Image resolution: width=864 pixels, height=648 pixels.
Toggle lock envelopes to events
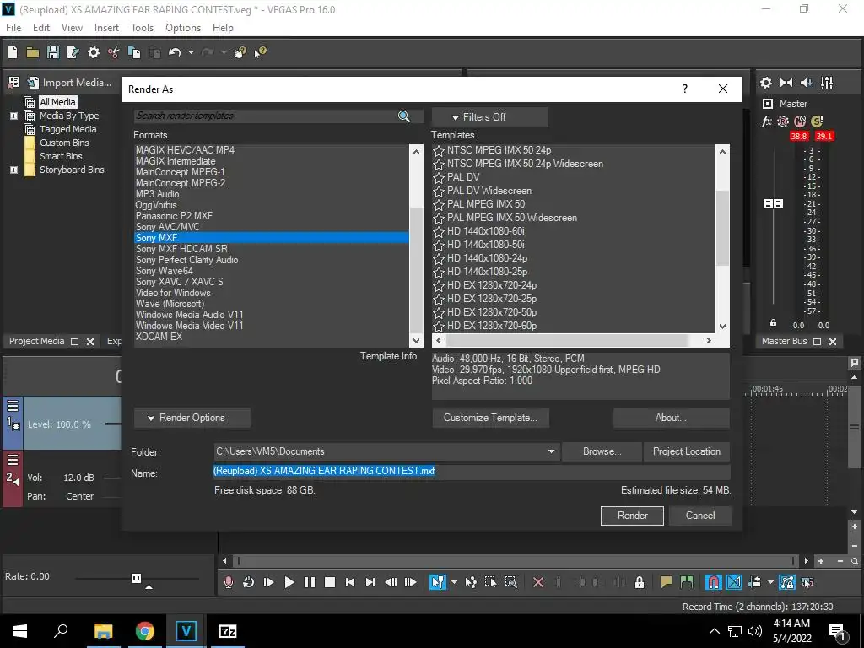tap(787, 582)
